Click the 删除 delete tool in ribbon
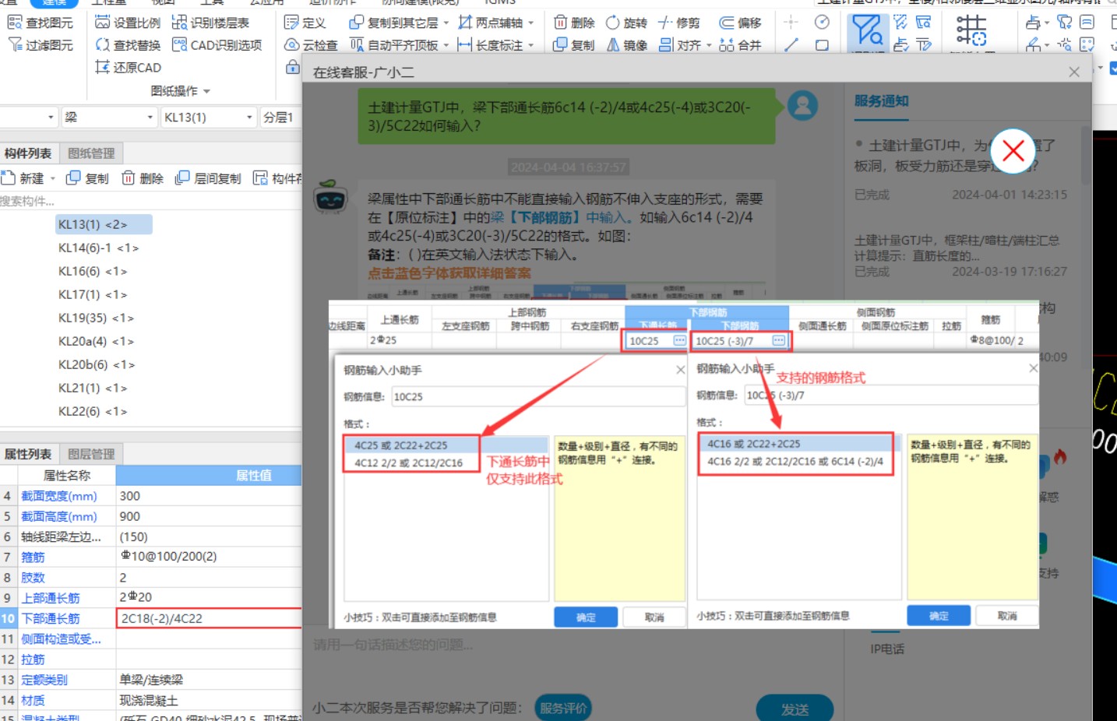 574,23
